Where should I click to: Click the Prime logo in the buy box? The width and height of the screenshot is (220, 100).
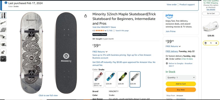point(169,16)
